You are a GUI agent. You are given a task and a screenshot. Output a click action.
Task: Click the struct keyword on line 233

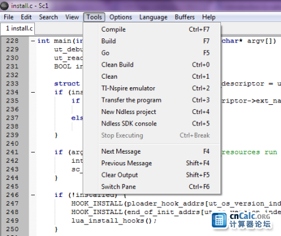[67, 84]
